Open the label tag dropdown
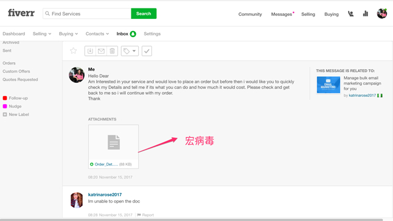393x221 pixels. pos(130,51)
